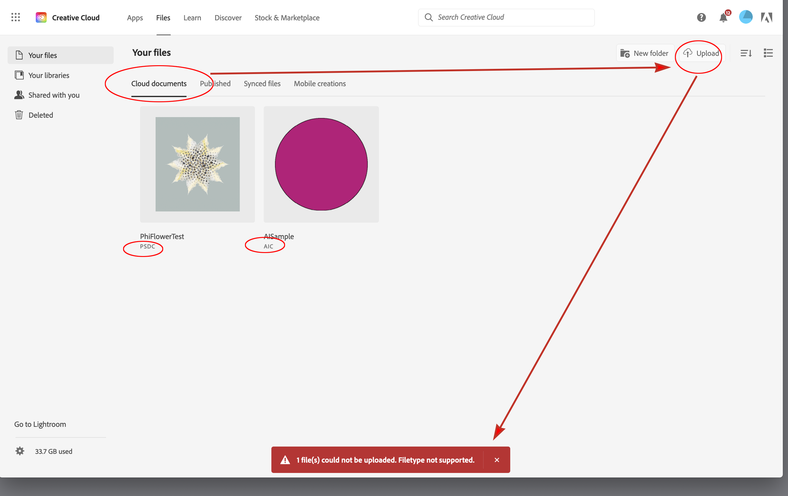Click Go to Lightroom link
The height and width of the screenshot is (496, 788).
40,424
